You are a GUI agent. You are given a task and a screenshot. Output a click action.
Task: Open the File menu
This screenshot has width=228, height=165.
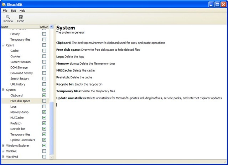point(5,11)
